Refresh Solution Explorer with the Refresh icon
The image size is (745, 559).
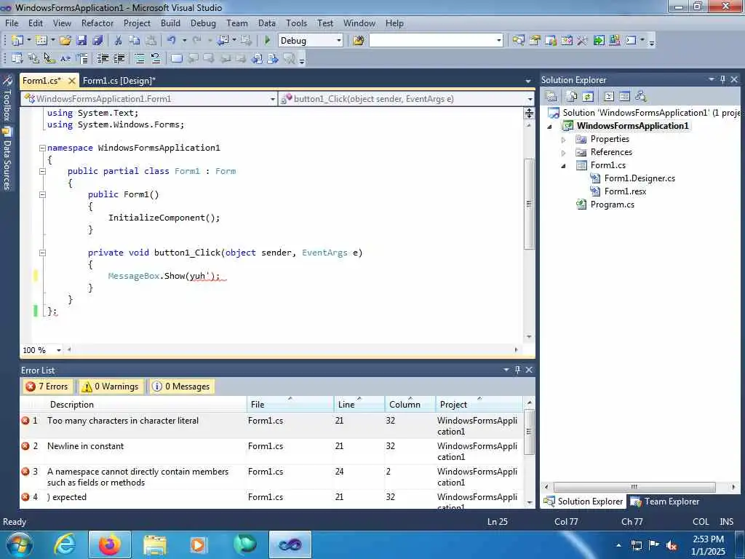pyautogui.click(x=588, y=97)
